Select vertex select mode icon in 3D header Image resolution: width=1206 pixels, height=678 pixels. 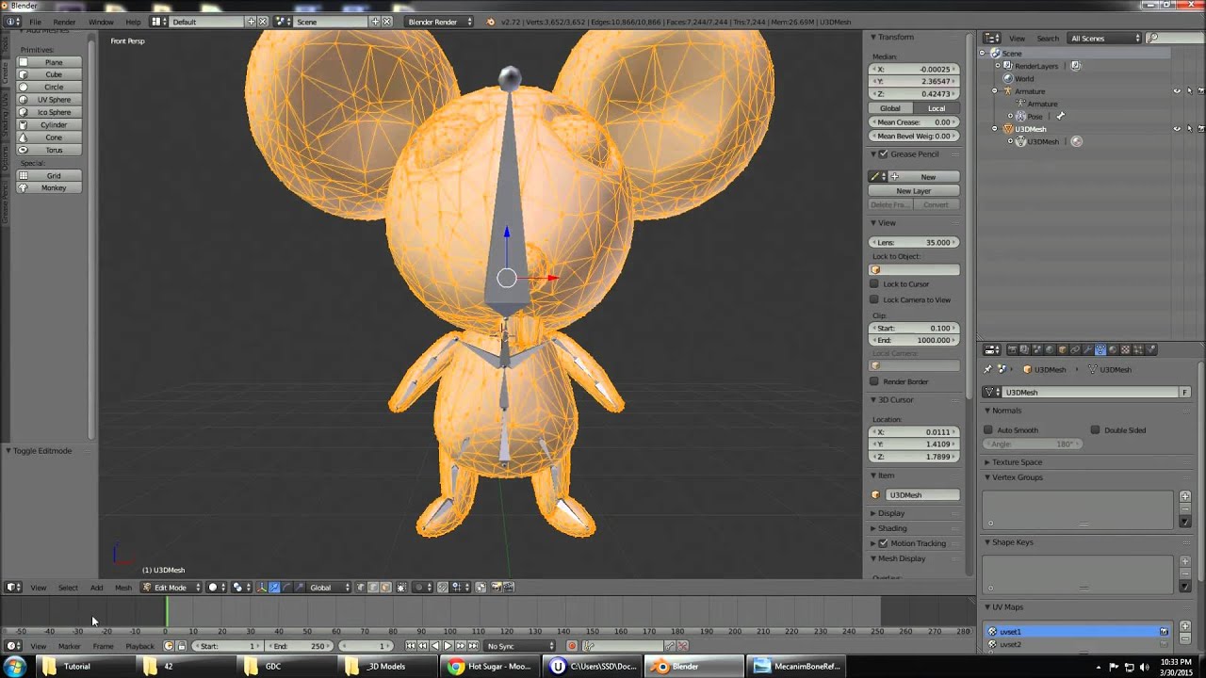360,588
